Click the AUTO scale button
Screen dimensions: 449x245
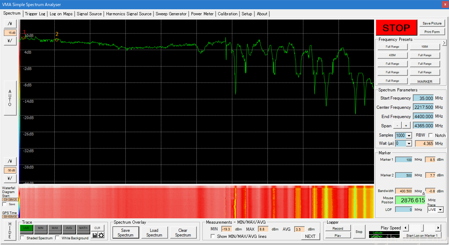click(x=10, y=98)
